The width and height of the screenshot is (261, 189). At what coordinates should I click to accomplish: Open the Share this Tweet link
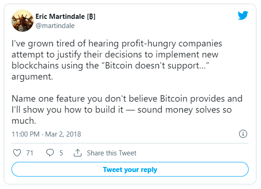pyautogui.click(x=112, y=153)
